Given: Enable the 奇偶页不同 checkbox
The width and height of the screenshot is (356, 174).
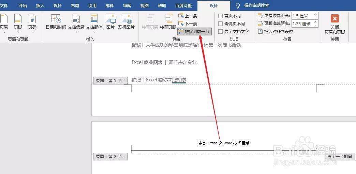Looking at the screenshot, I should point(220,23).
